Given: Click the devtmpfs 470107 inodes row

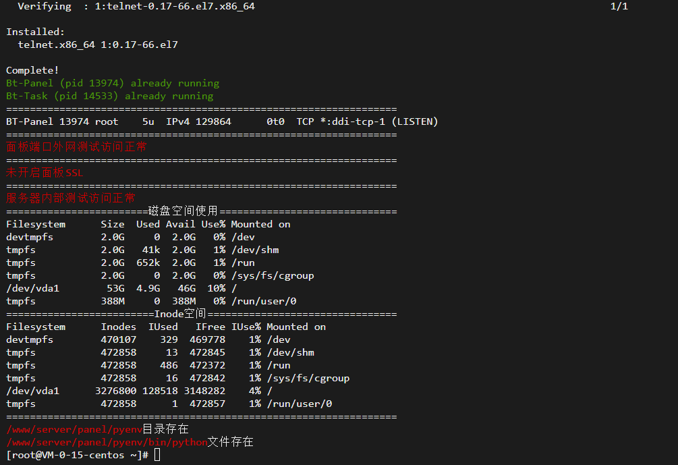Looking at the screenshot, I should tap(148, 339).
